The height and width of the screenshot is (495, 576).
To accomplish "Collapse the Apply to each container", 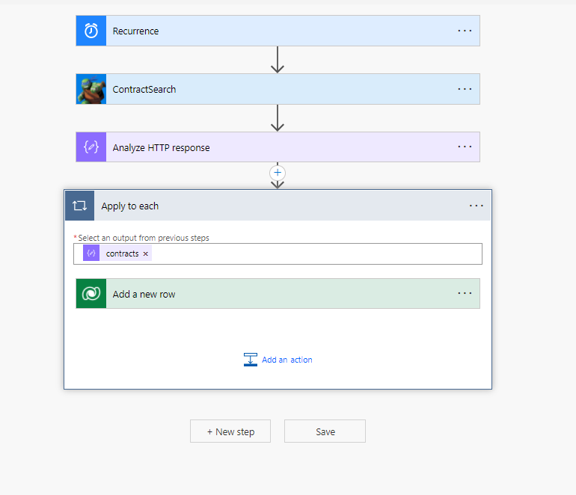I will point(278,206).
